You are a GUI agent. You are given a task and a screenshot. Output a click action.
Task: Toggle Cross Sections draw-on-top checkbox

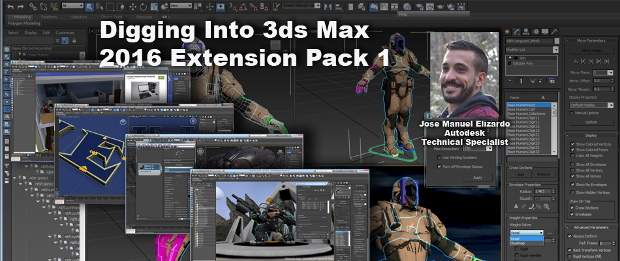pyautogui.click(x=572, y=208)
